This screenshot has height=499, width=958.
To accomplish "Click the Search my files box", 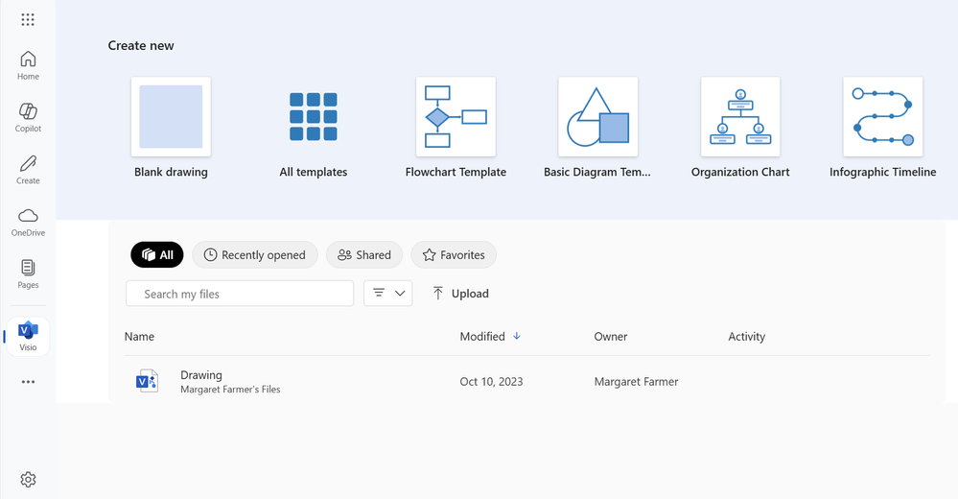I will coord(240,294).
